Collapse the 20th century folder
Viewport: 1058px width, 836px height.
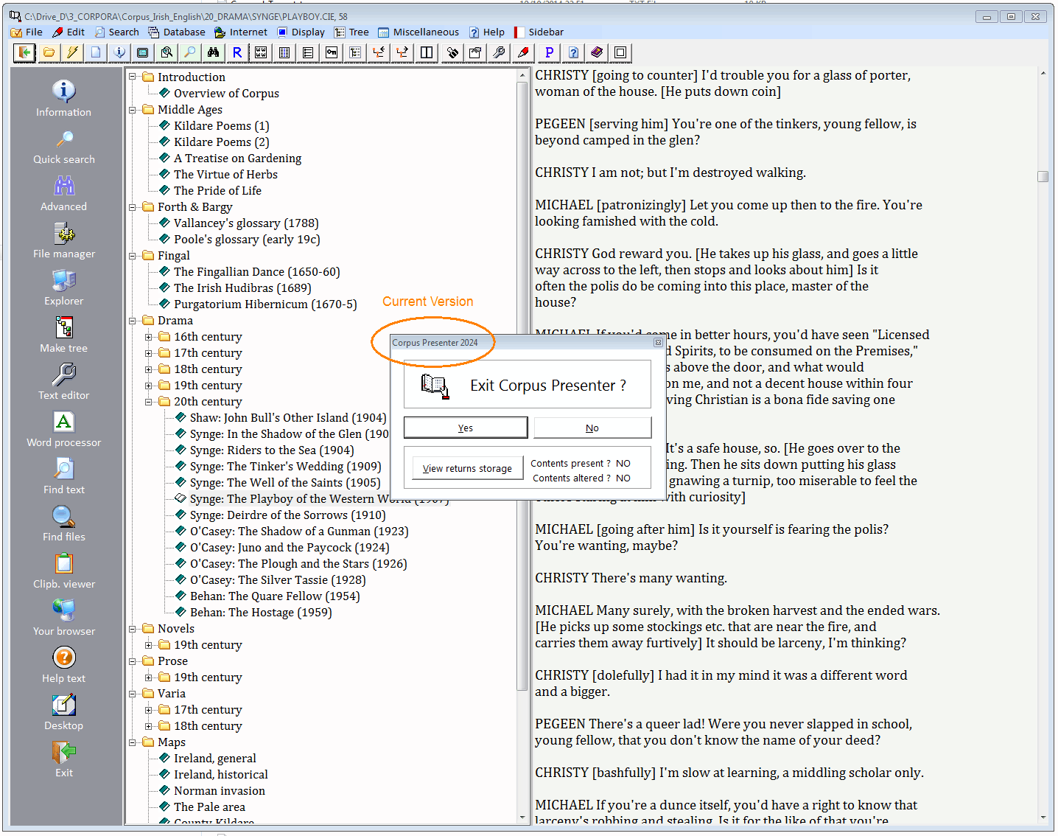[x=149, y=402]
